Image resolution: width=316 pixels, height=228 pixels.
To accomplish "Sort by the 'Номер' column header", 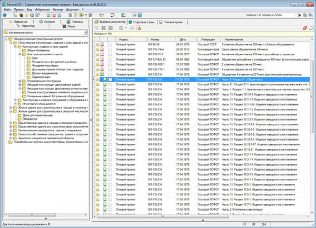I will (x=161, y=39).
